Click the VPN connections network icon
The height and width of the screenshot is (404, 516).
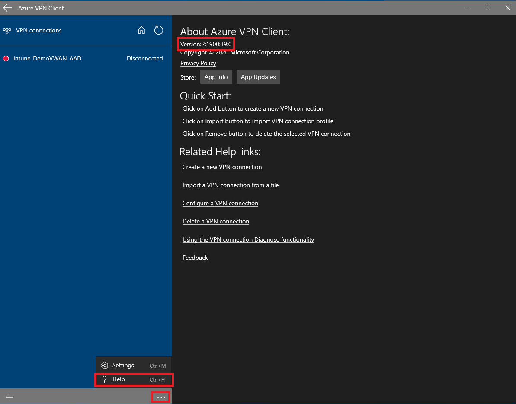tap(7, 31)
